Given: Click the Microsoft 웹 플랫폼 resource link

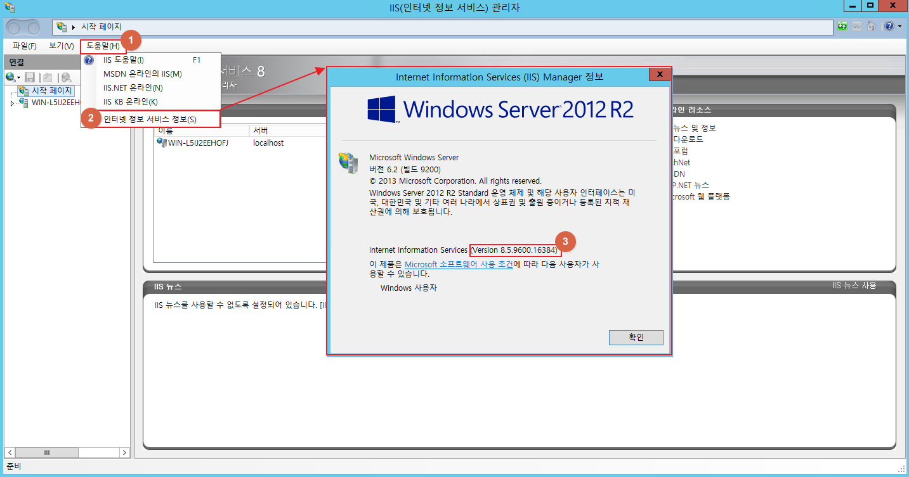Looking at the screenshot, I should click(x=701, y=196).
